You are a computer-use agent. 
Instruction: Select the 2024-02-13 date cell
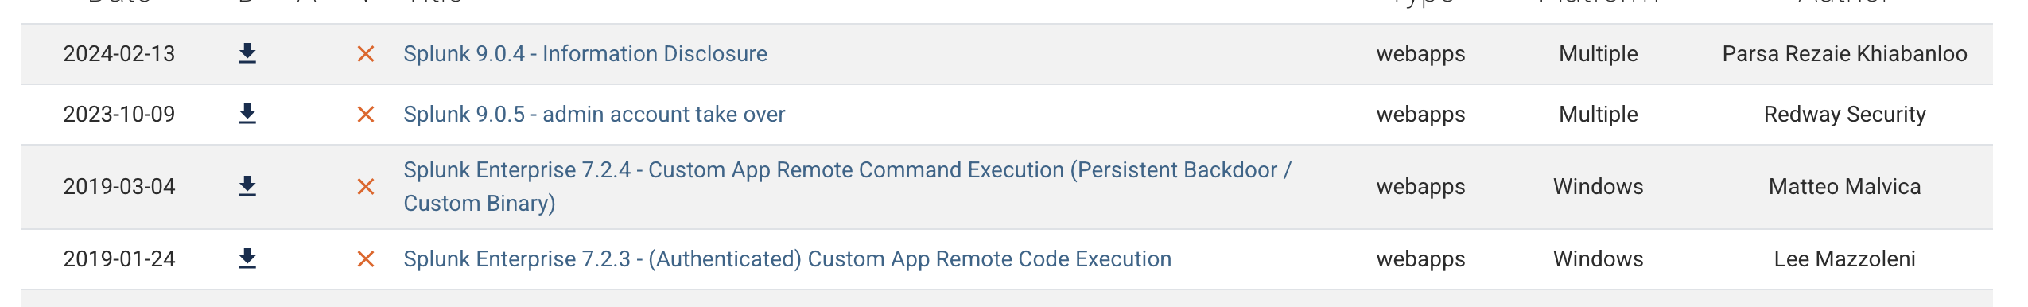pyautogui.click(x=119, y=54)
